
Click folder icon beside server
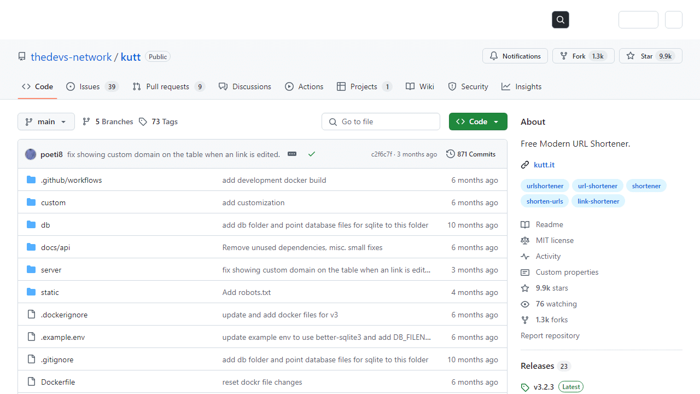pos(31,270)
